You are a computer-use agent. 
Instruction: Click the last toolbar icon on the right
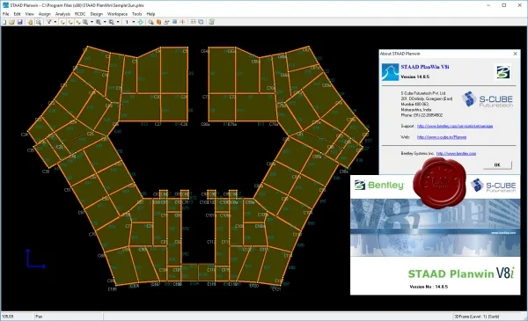pos(211,22)
